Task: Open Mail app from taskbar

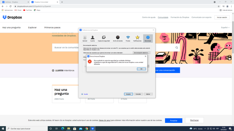Action: click(x=81, y=129)
